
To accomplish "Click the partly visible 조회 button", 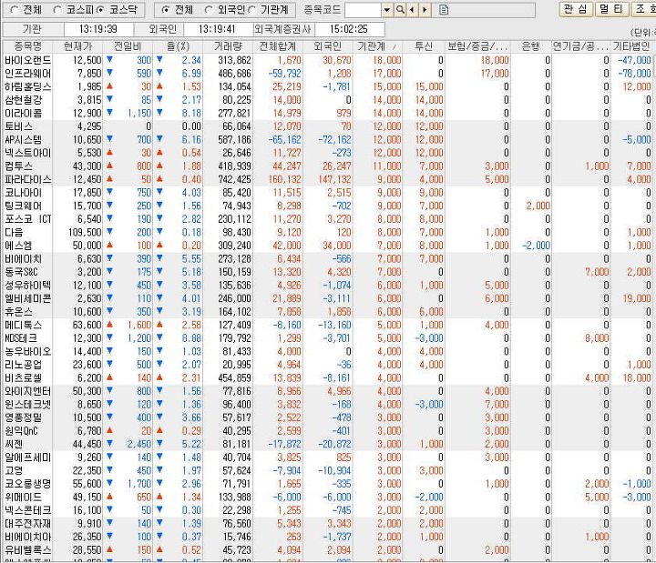I will point(643,9).
